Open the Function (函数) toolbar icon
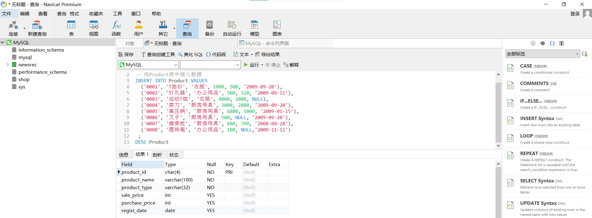The width and height of the screenshot is (592, 218). coord(116,28)
